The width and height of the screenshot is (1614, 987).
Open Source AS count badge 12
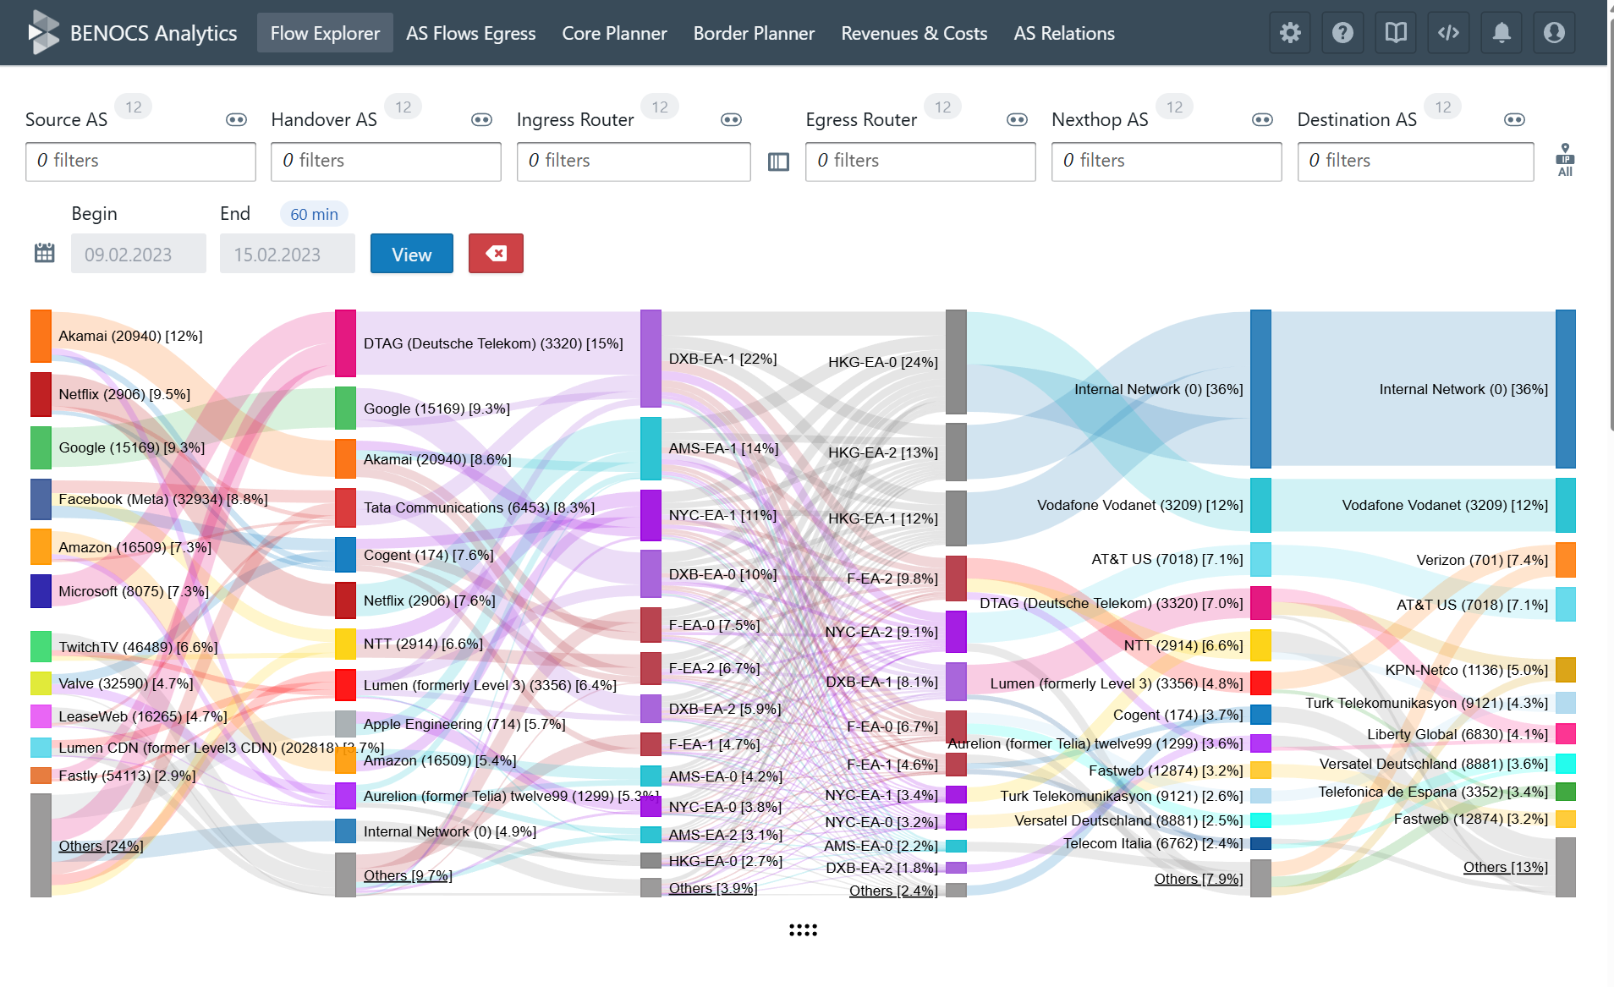[134, 107]
